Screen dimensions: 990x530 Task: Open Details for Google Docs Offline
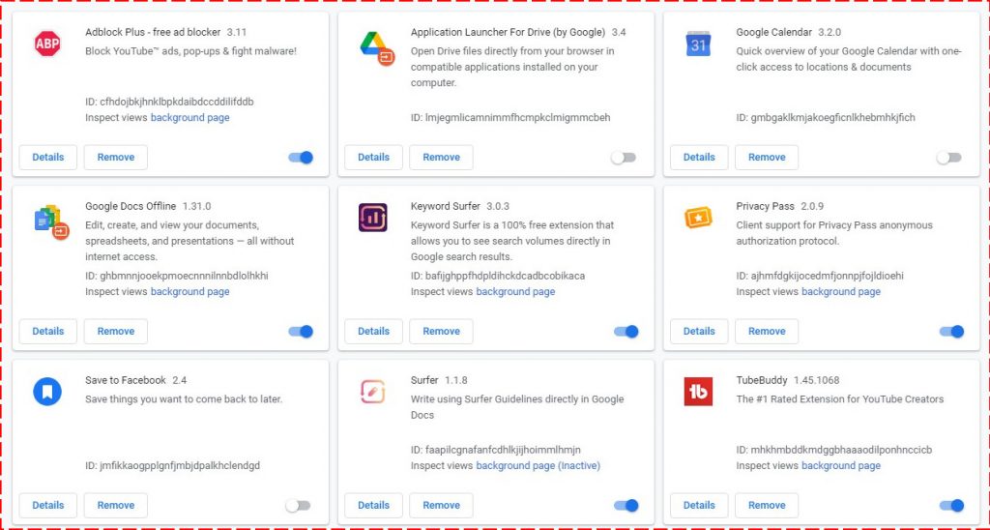[48, 331]
